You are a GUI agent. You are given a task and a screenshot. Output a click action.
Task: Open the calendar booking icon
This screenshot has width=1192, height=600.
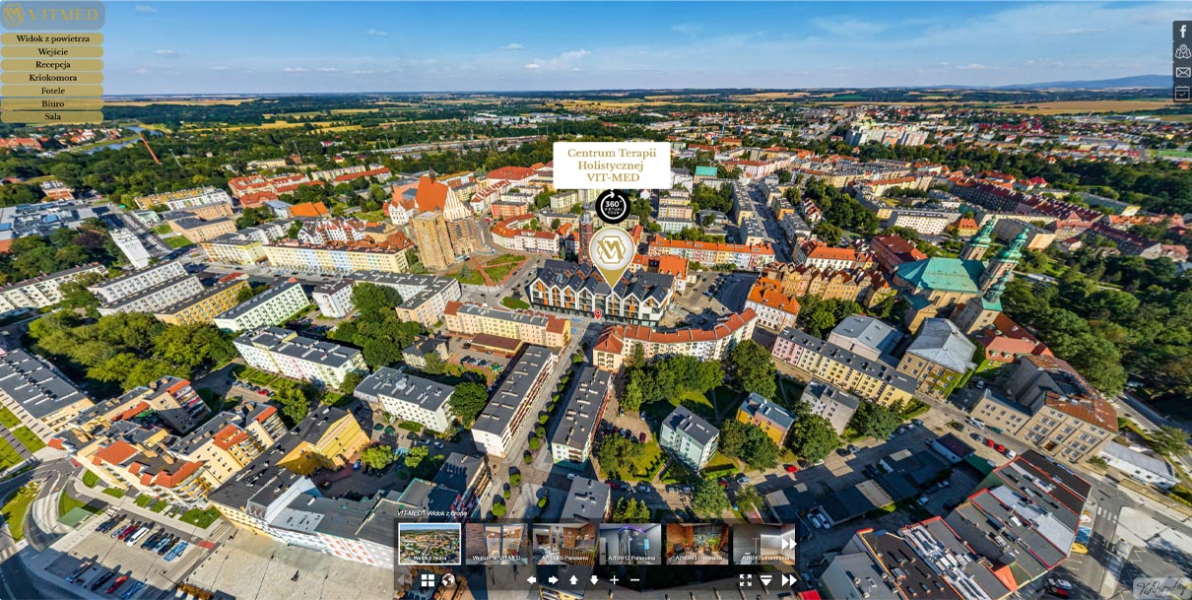pyautogui.click(x=1182, y=93)
